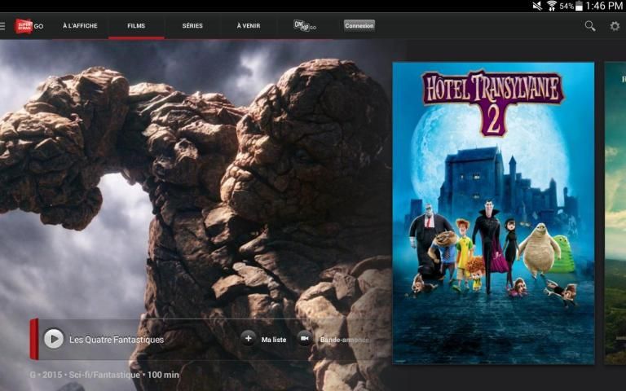Viewport: 626px width, 391px height.
Task: Tap the Bande-annonce label
Action: (344, 340)
